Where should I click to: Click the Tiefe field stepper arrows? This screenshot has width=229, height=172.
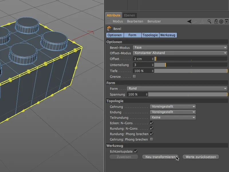[153, 71]
